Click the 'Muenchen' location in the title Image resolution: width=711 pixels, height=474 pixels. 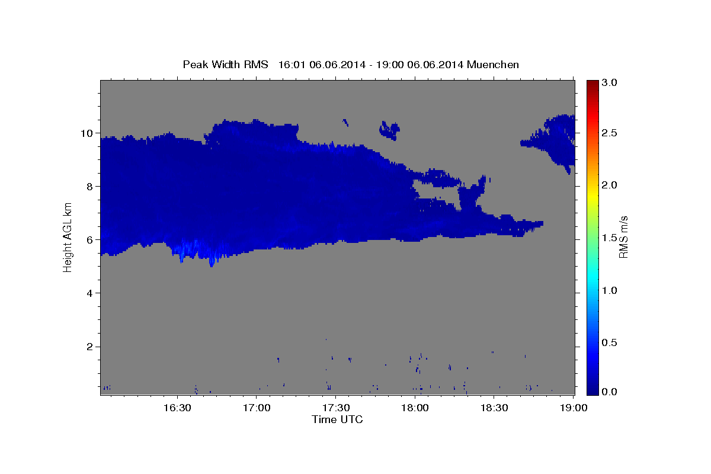(493, 65)
